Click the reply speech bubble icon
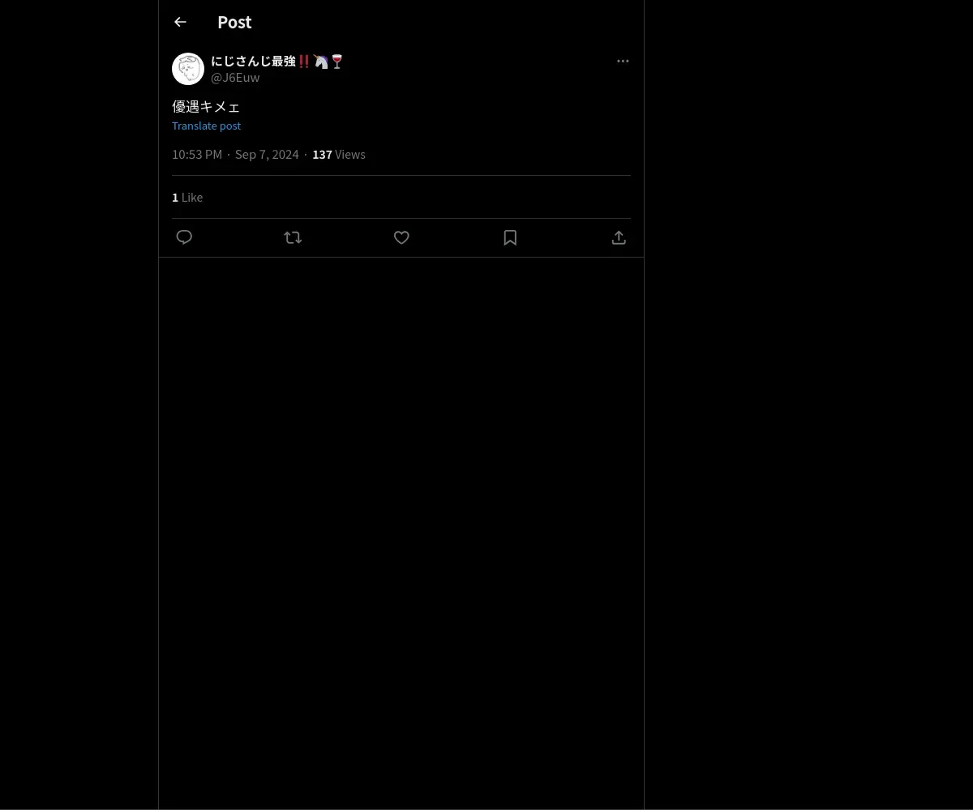Screen dimensions: 973x810 (x=184, y=237)
